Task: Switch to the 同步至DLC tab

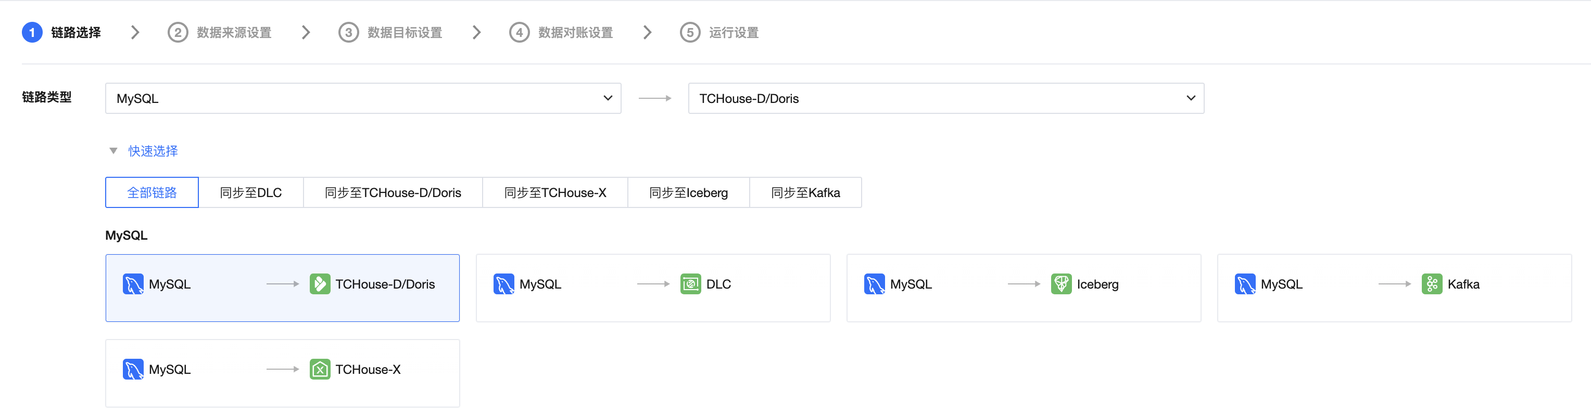Action: click(x=251, y=192)
